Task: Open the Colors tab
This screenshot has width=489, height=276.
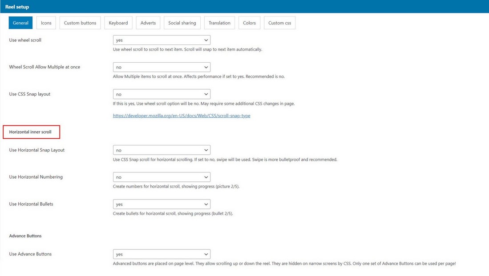Action: pyautogui.click(x=249, y=23)
